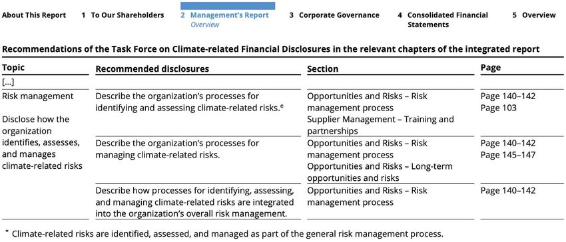
Task: Open the Corporate Governance tab
Action: click(x=334, y=15)
